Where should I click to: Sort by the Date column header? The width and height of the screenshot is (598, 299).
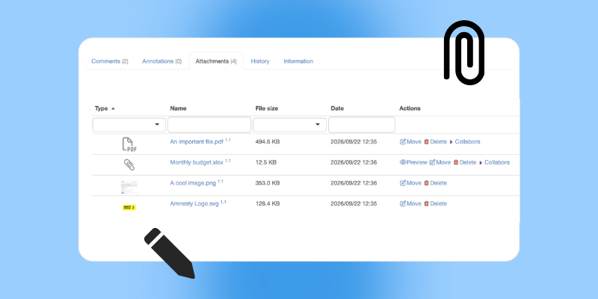click(337, 108)
